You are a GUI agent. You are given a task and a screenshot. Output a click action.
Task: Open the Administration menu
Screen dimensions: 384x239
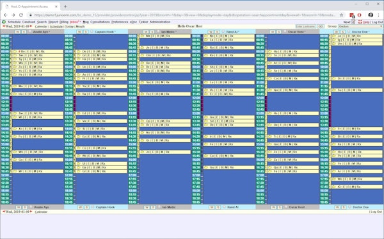[x=160, y=22]
